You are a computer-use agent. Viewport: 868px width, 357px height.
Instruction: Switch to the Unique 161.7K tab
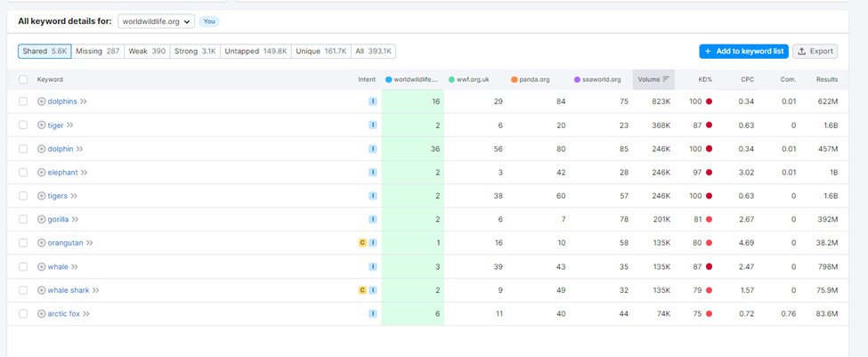pyautogui.click(x=321, y=52)
